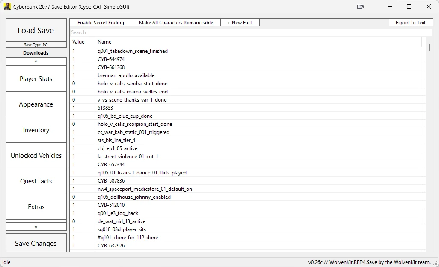Open the Inventory editor
This screenshot has height=267, width=439.
(x=36, y=130)
